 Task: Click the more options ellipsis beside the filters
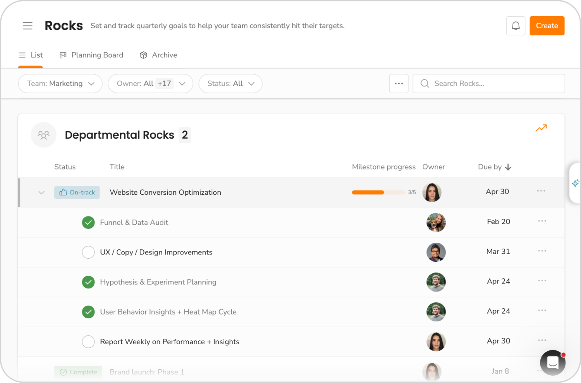[399, 83]
